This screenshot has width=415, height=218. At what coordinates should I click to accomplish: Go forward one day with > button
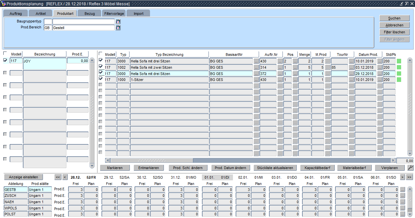(x=402, y=177)
